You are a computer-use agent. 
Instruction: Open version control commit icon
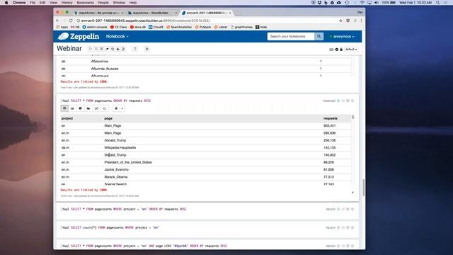coord(123,49)
